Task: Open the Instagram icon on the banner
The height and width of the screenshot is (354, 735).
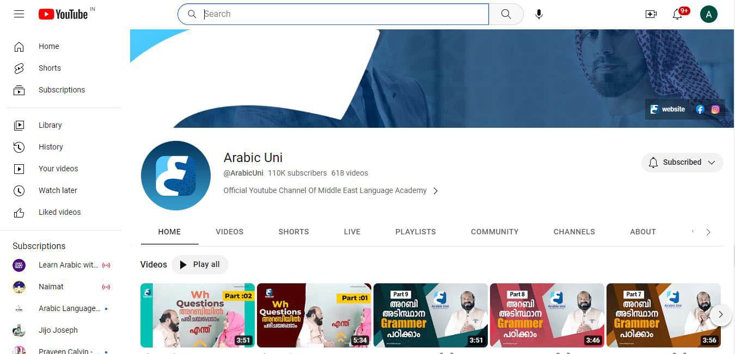Action: point(715,109)
